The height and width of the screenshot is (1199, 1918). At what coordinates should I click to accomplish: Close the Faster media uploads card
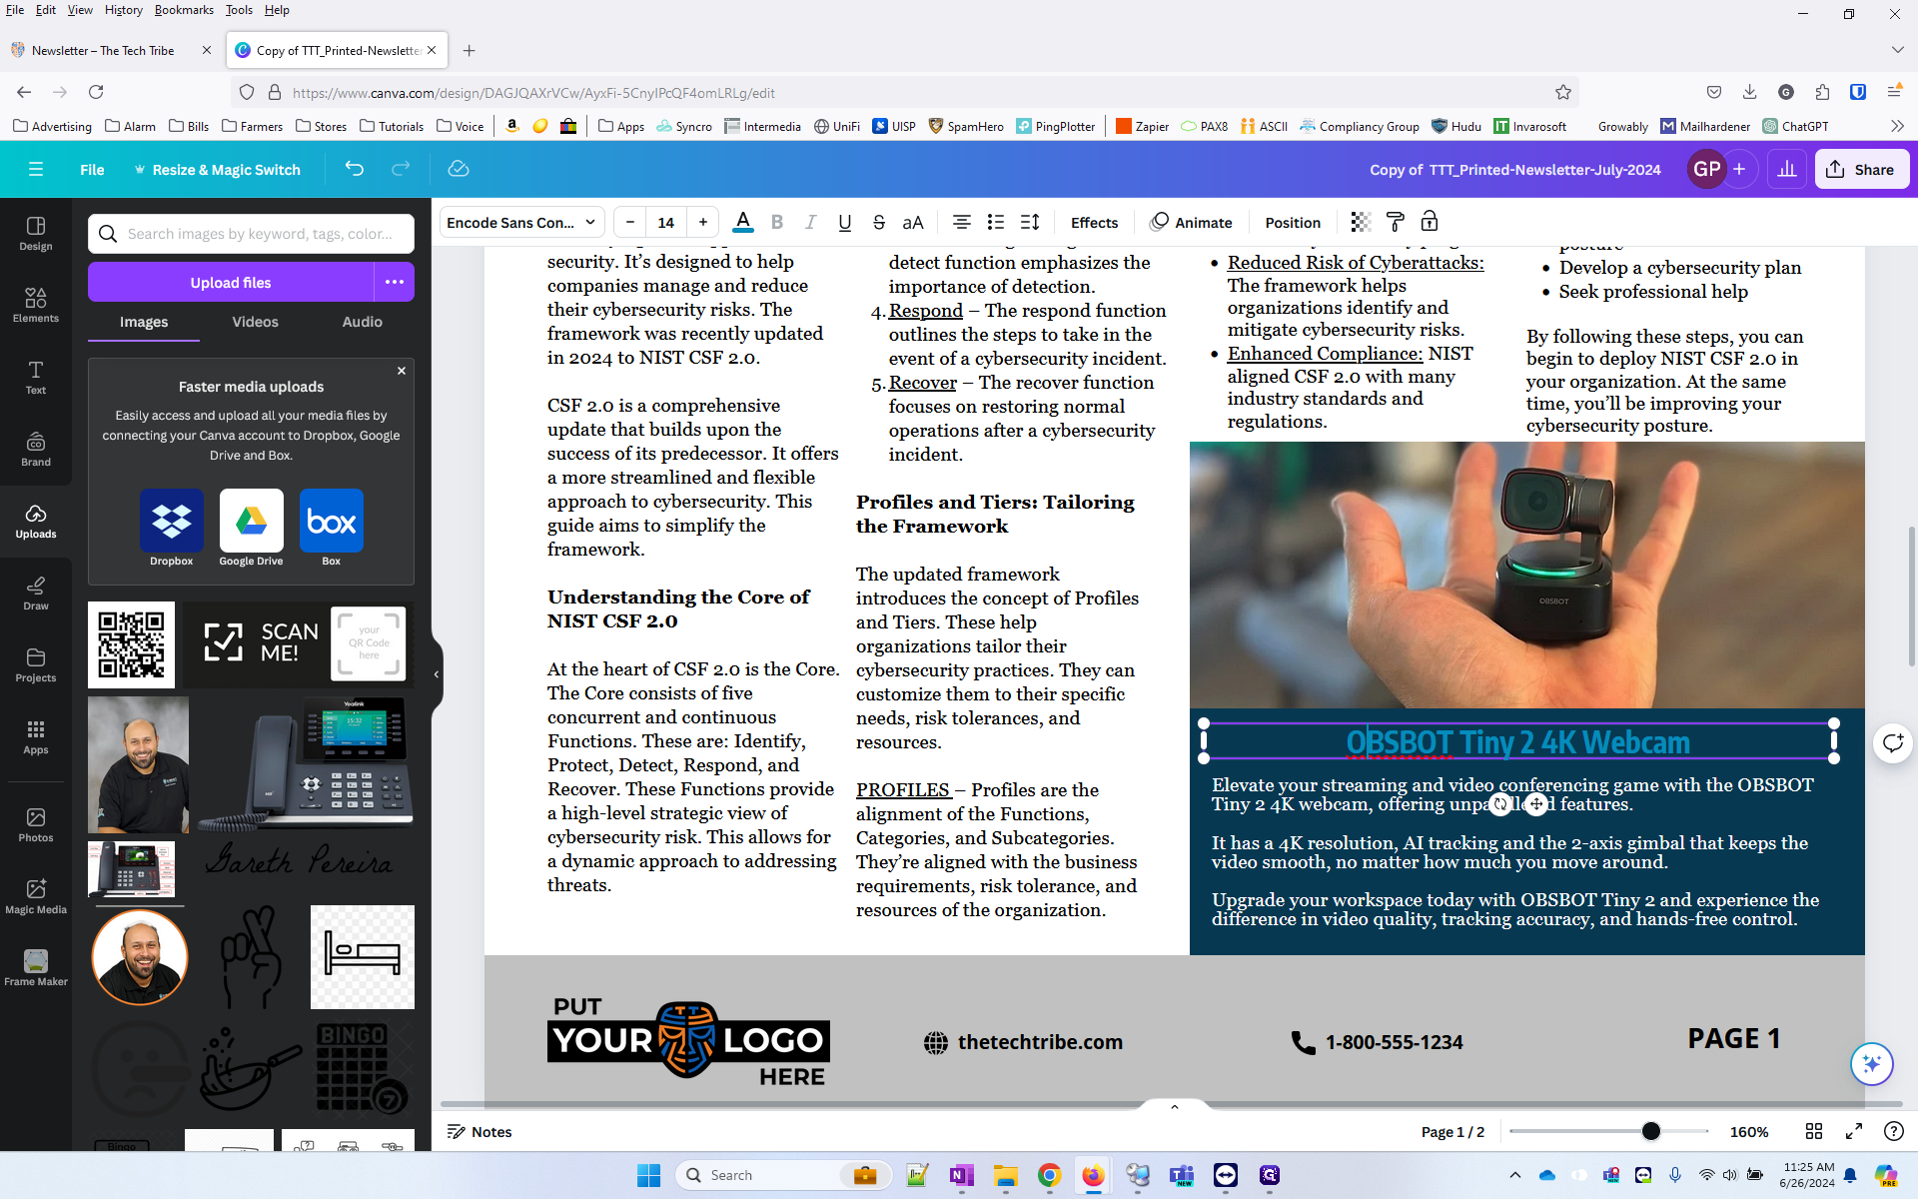402,371
